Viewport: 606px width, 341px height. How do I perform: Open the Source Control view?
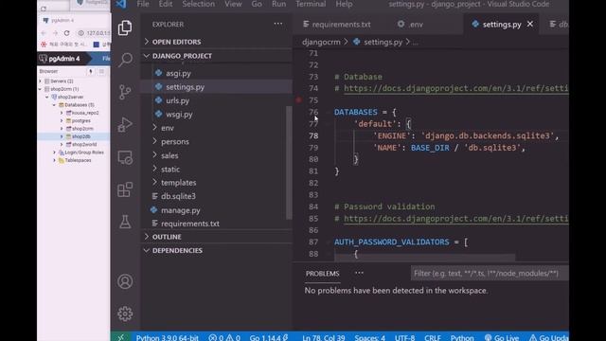click(125, 92)
